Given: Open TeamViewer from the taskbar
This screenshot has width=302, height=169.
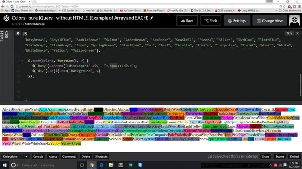Looking at the screenshot, I should click(x=140, y=165).
